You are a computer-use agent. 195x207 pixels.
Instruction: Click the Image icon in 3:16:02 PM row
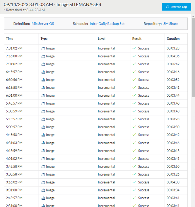(43, 182)
